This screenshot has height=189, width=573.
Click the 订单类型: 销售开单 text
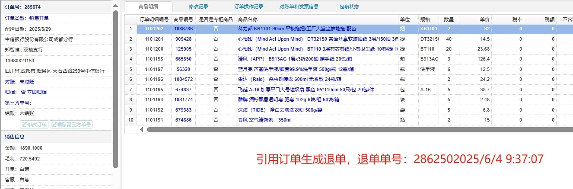tap(27, 18)
